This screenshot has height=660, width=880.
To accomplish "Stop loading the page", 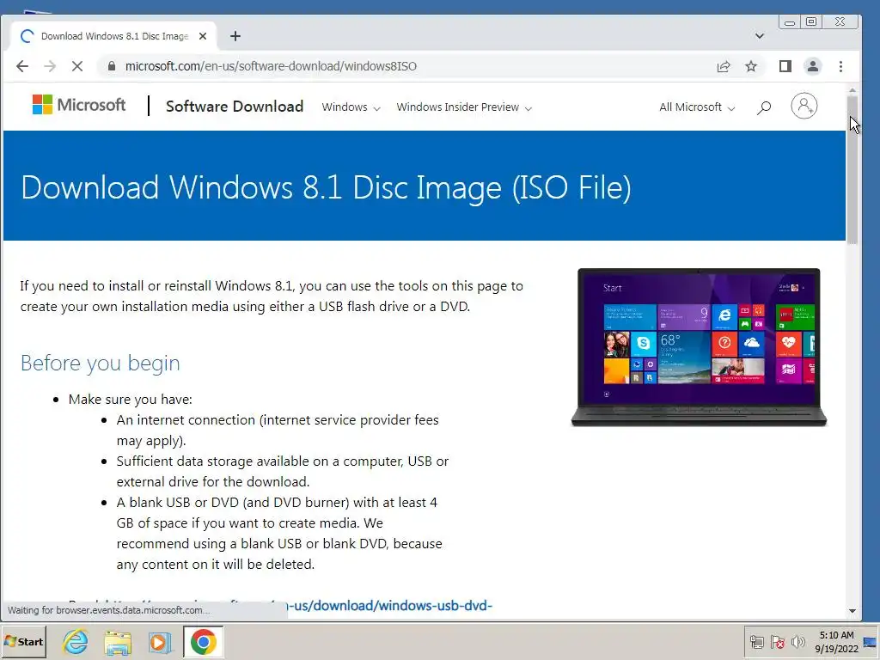I will click(x=77, y=66).
